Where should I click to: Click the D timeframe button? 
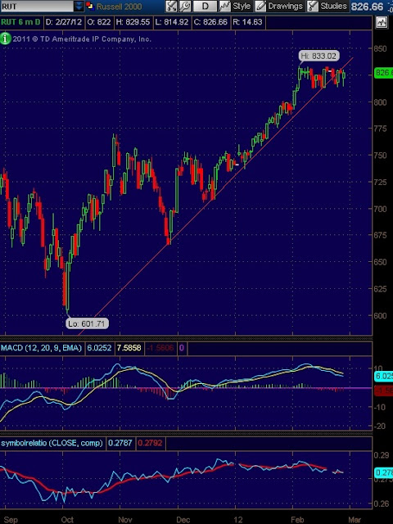(x=205, y=6)
